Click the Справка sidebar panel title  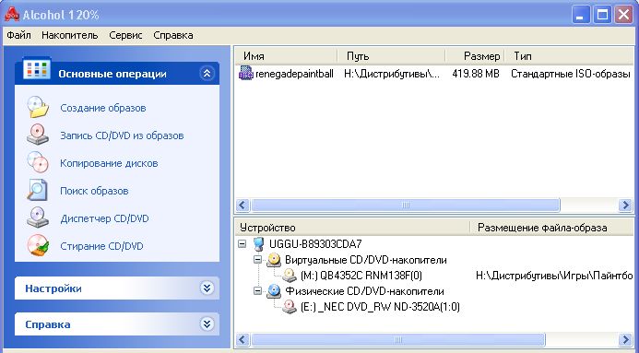(x=48, y=324)
